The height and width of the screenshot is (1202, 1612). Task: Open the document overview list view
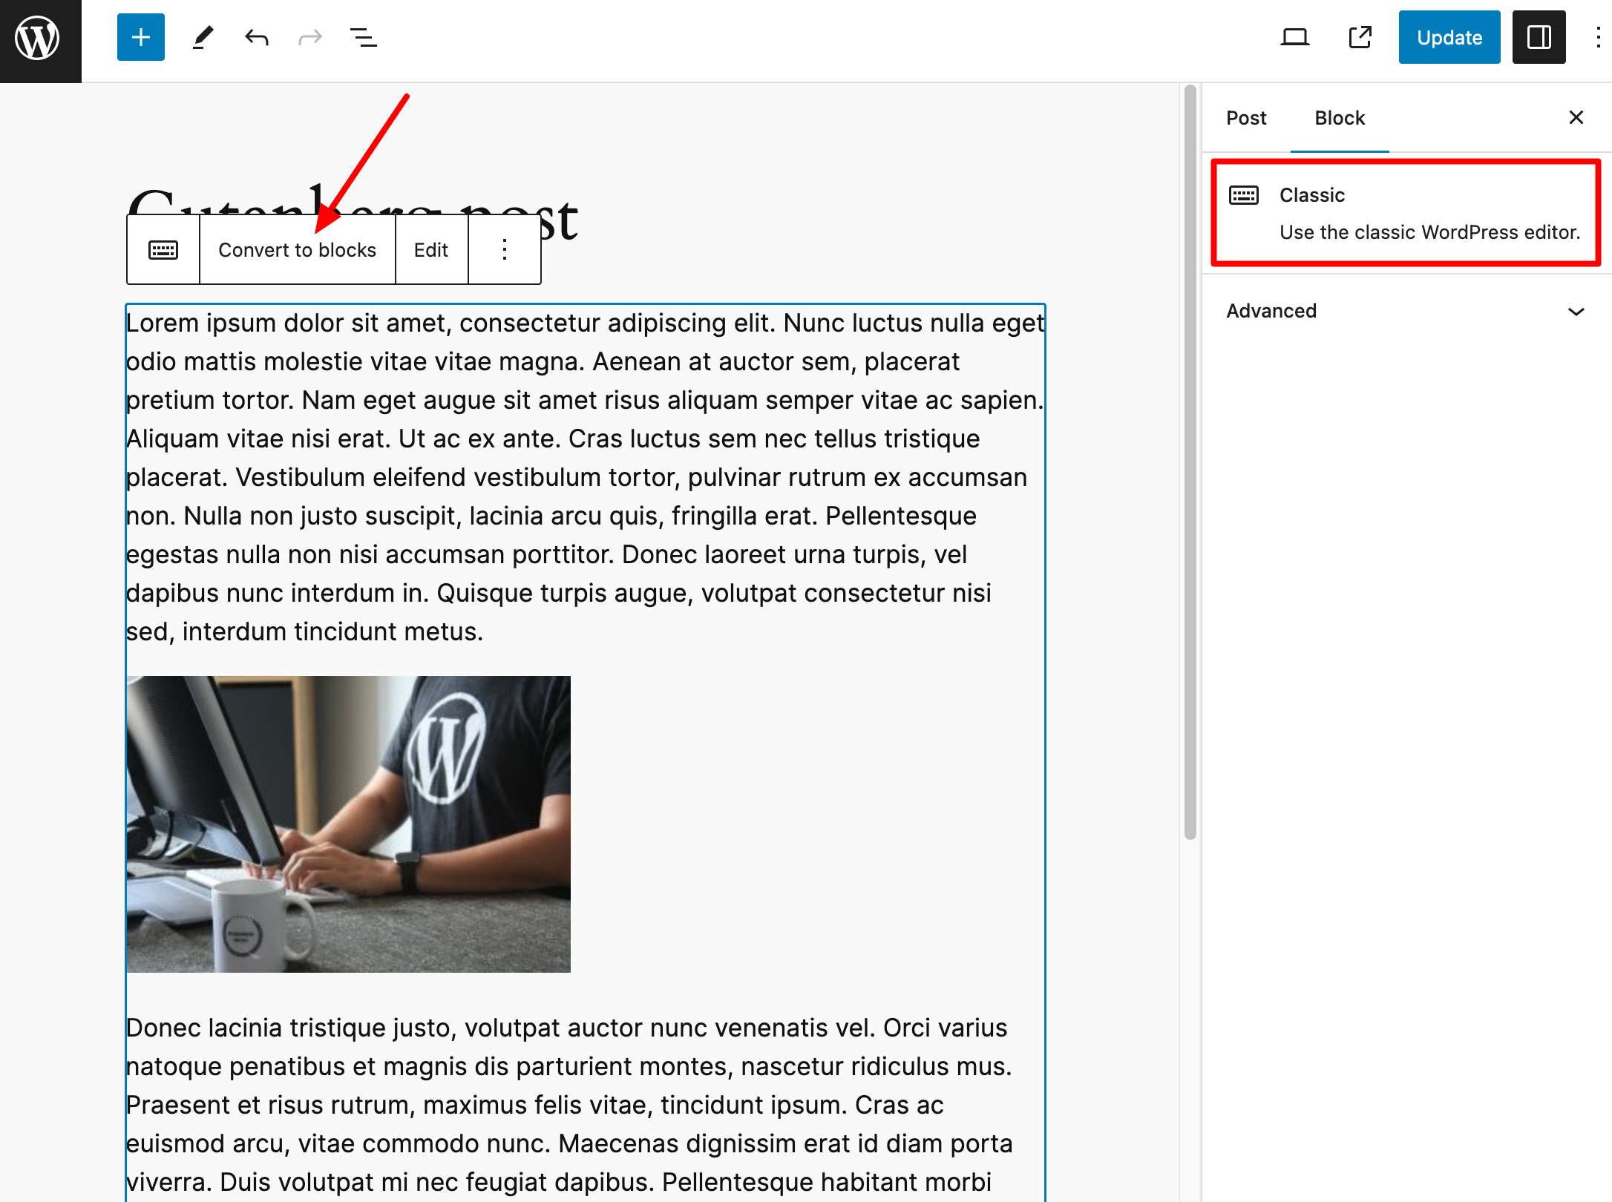363,37
